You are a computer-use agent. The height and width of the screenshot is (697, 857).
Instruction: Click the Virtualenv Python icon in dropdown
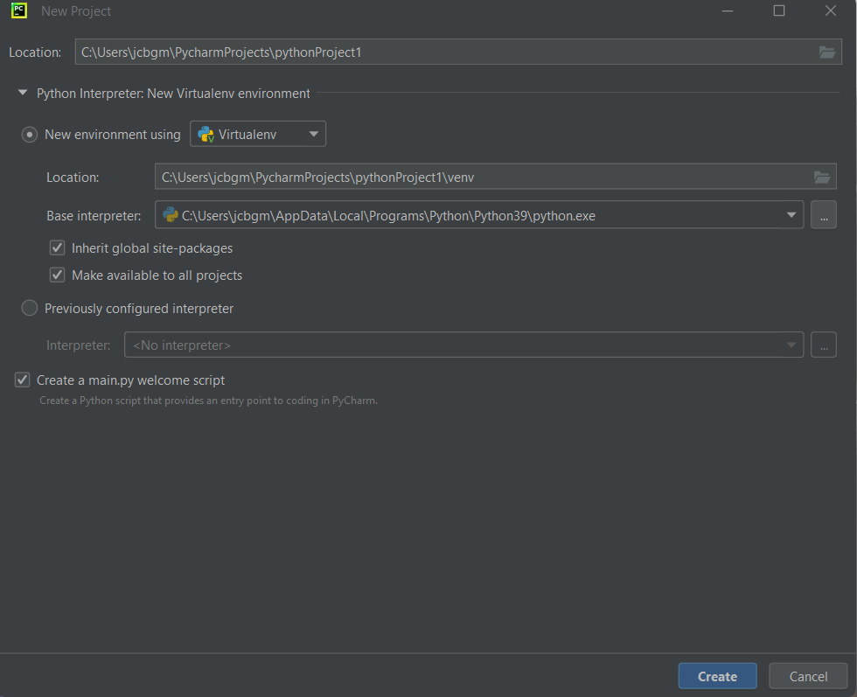pyautogui.click(x=206, y=135)
